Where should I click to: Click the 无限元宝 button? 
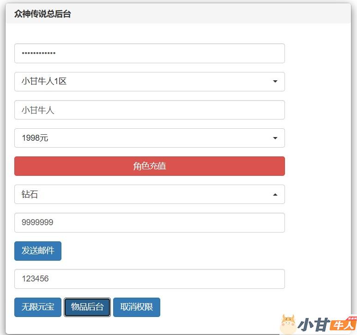pyautogui.click(x=38, y=307)
